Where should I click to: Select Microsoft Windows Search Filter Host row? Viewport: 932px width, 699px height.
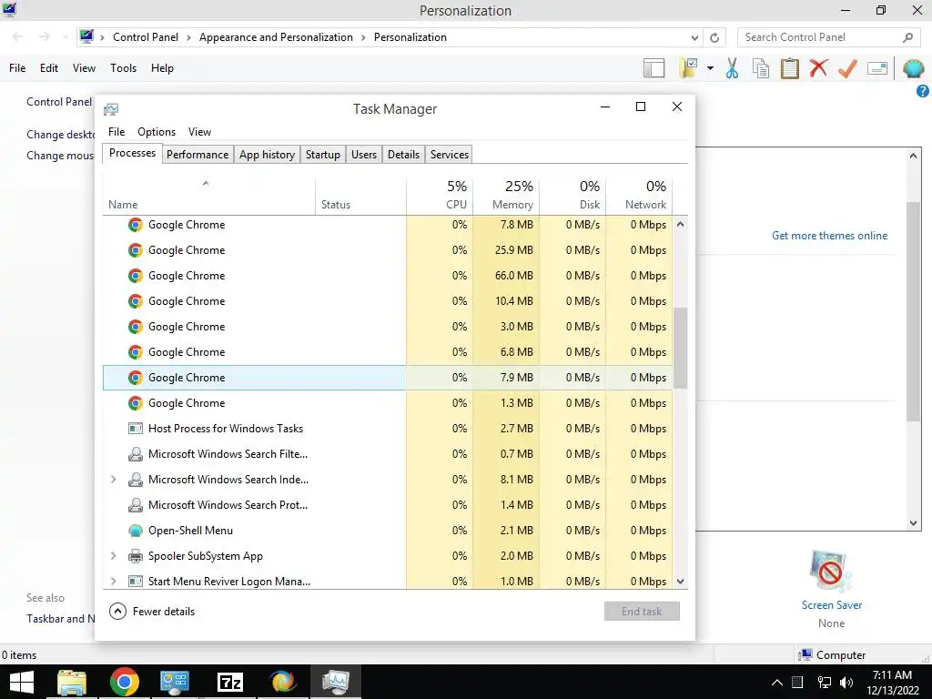pos(388,454)
